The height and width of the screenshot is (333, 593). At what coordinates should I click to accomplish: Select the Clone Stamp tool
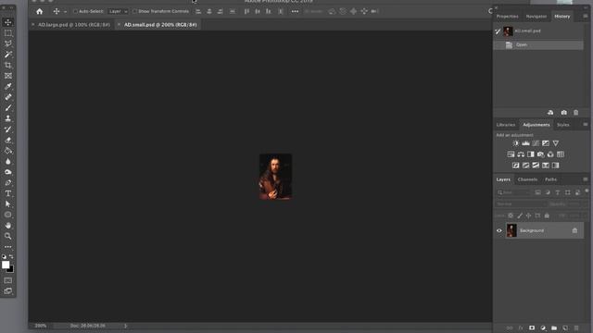[8, 118]
